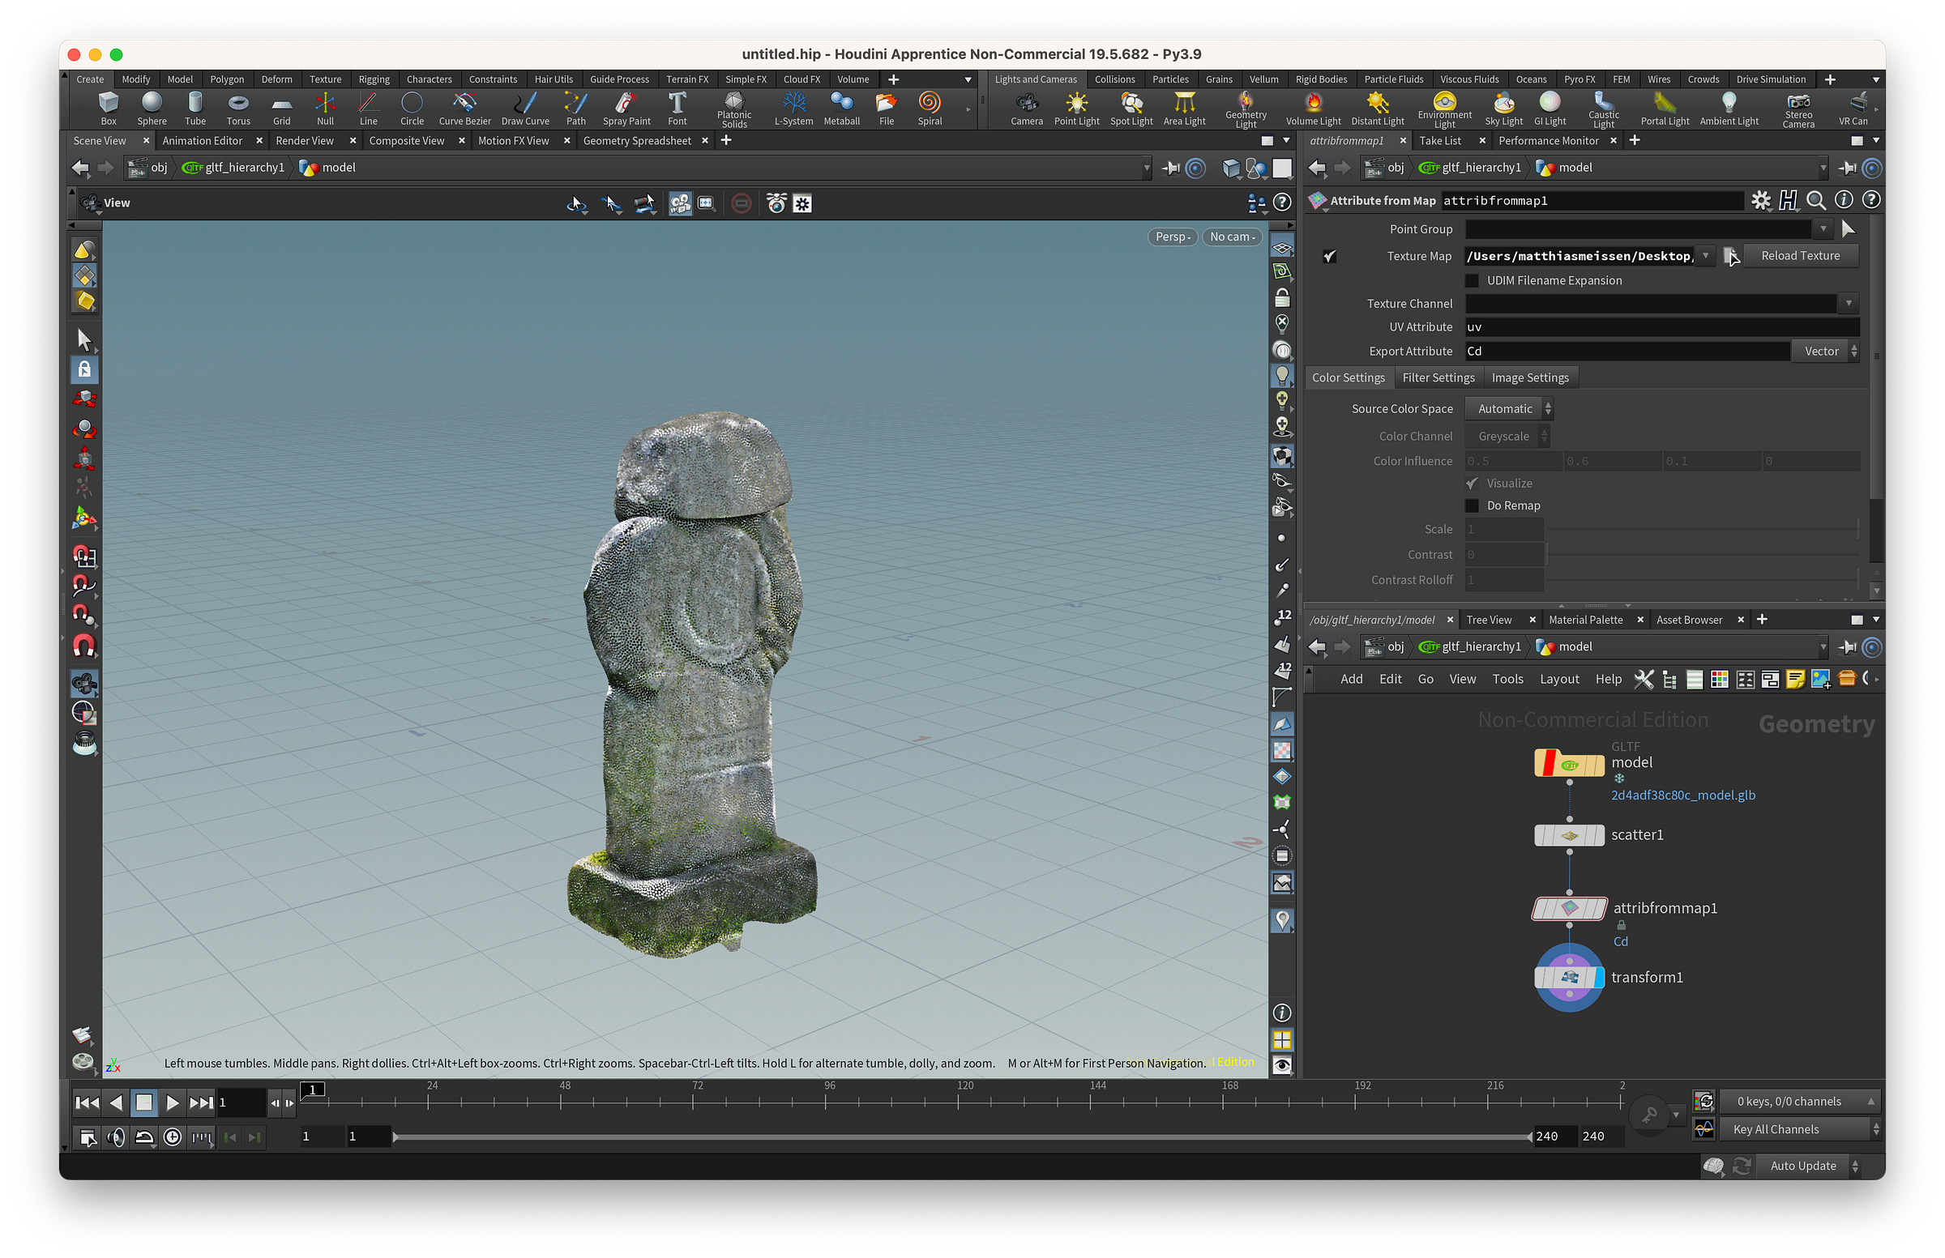Screen dimensions: 1945x1258
Task: Add a Point Light from the shelf
Action: tap(1076, 108)
